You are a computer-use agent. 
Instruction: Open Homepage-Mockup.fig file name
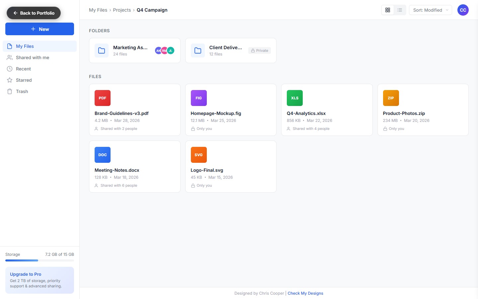pyautogui.click(x=216, y=113)
